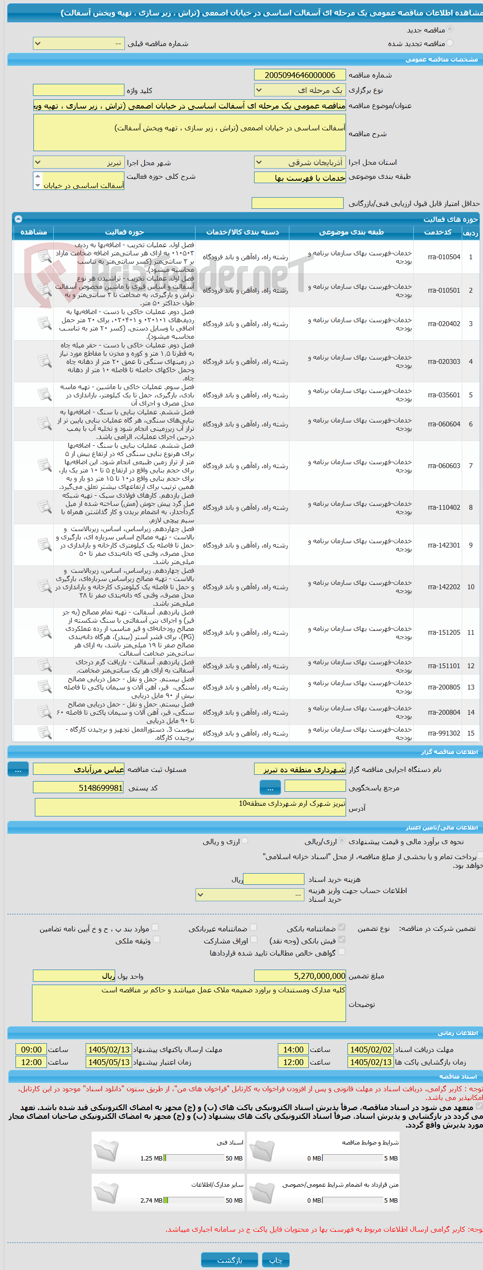Select 'ارزی/ریالی' radio option
The image size is (483, 1270).
(x=342, y=841)
